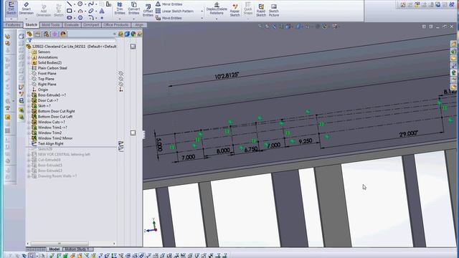Select the Sketch Fillet tool
Image resolution: width=459 pixels, height=258 pixels.
(91, 17)
